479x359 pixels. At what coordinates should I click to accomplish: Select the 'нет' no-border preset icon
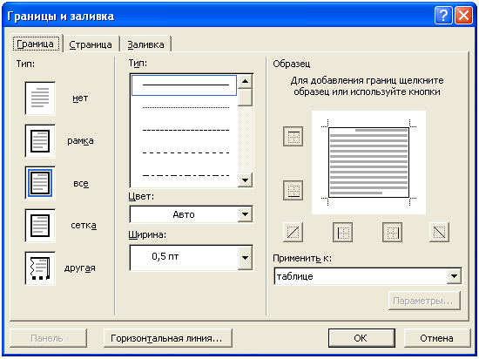point(40,98)
